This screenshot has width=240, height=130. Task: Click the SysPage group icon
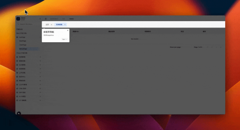pos(17,37)
